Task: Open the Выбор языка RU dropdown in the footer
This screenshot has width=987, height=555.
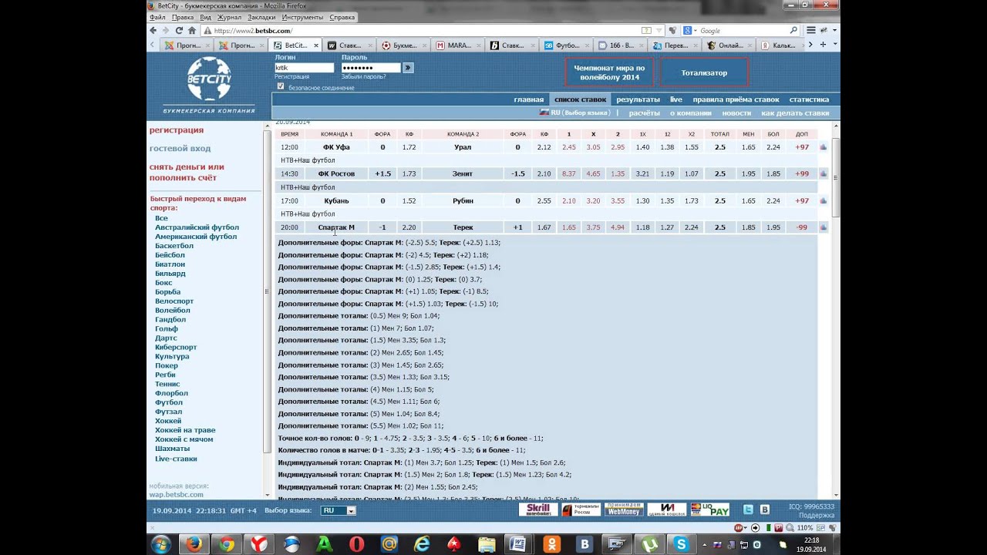Action: point(339,510)
